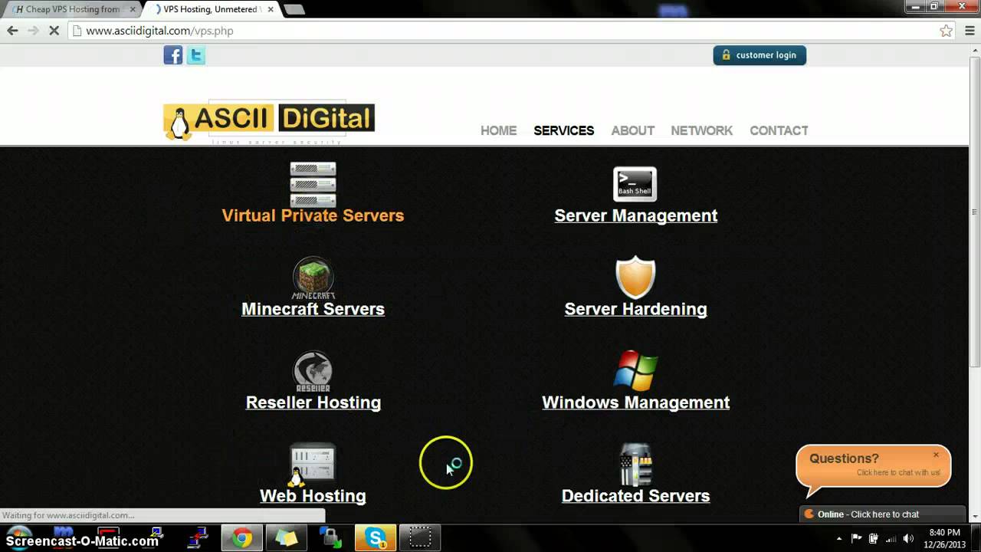Open the network signal tray icon
981x552 pixels.
(891, 538)
